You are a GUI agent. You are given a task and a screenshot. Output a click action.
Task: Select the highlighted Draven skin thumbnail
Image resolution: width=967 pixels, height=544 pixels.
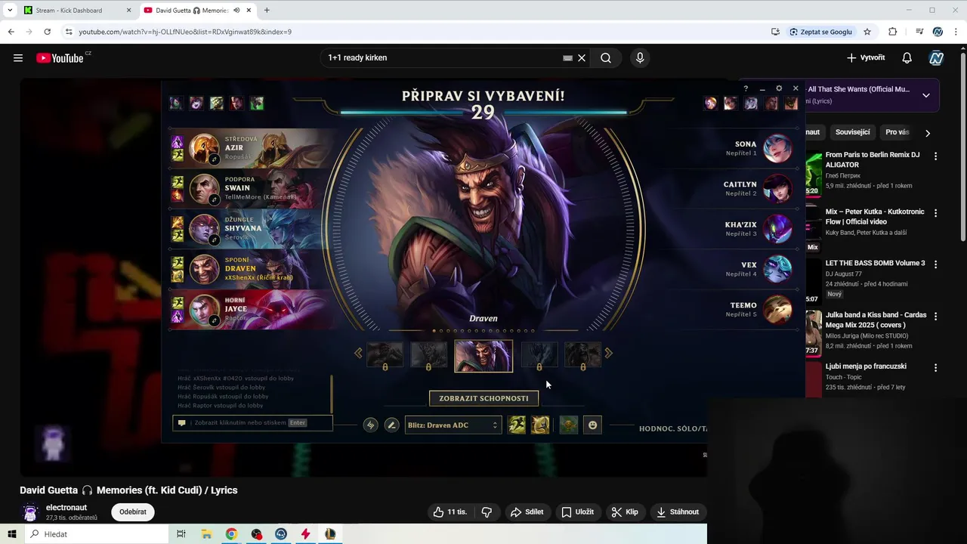(x=483, y=356)
